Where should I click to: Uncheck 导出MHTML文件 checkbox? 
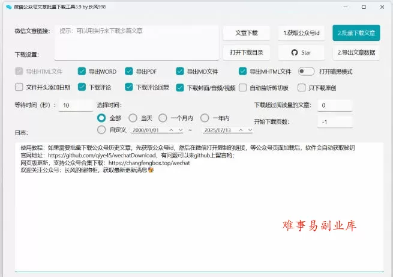point(242,72)
